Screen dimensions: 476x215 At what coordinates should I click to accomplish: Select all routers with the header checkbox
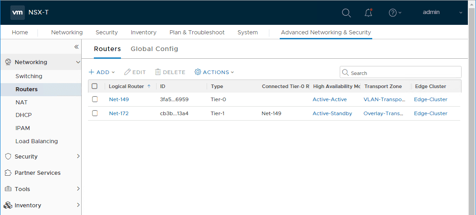pos(95,86)
